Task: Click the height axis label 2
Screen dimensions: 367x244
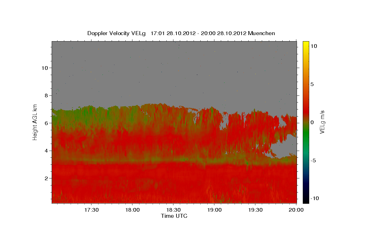Action: pos(46,178)
